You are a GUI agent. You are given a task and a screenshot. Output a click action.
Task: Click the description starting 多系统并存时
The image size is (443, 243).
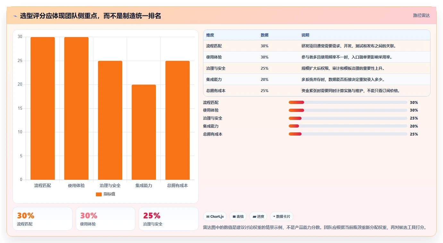[x=343, y=80]
